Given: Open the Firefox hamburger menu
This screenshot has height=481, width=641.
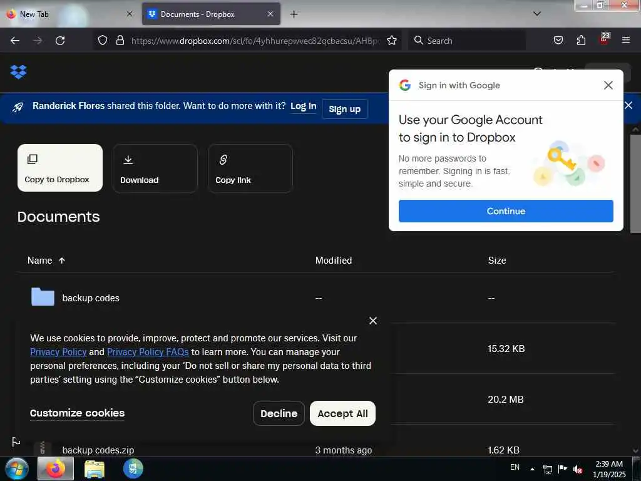Looking at the screenshot, I should [x=625, y=40].
